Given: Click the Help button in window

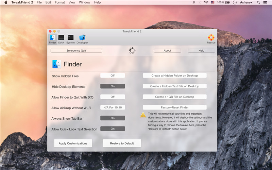Looking at the screenshot, I should click(x=201, y=51).
